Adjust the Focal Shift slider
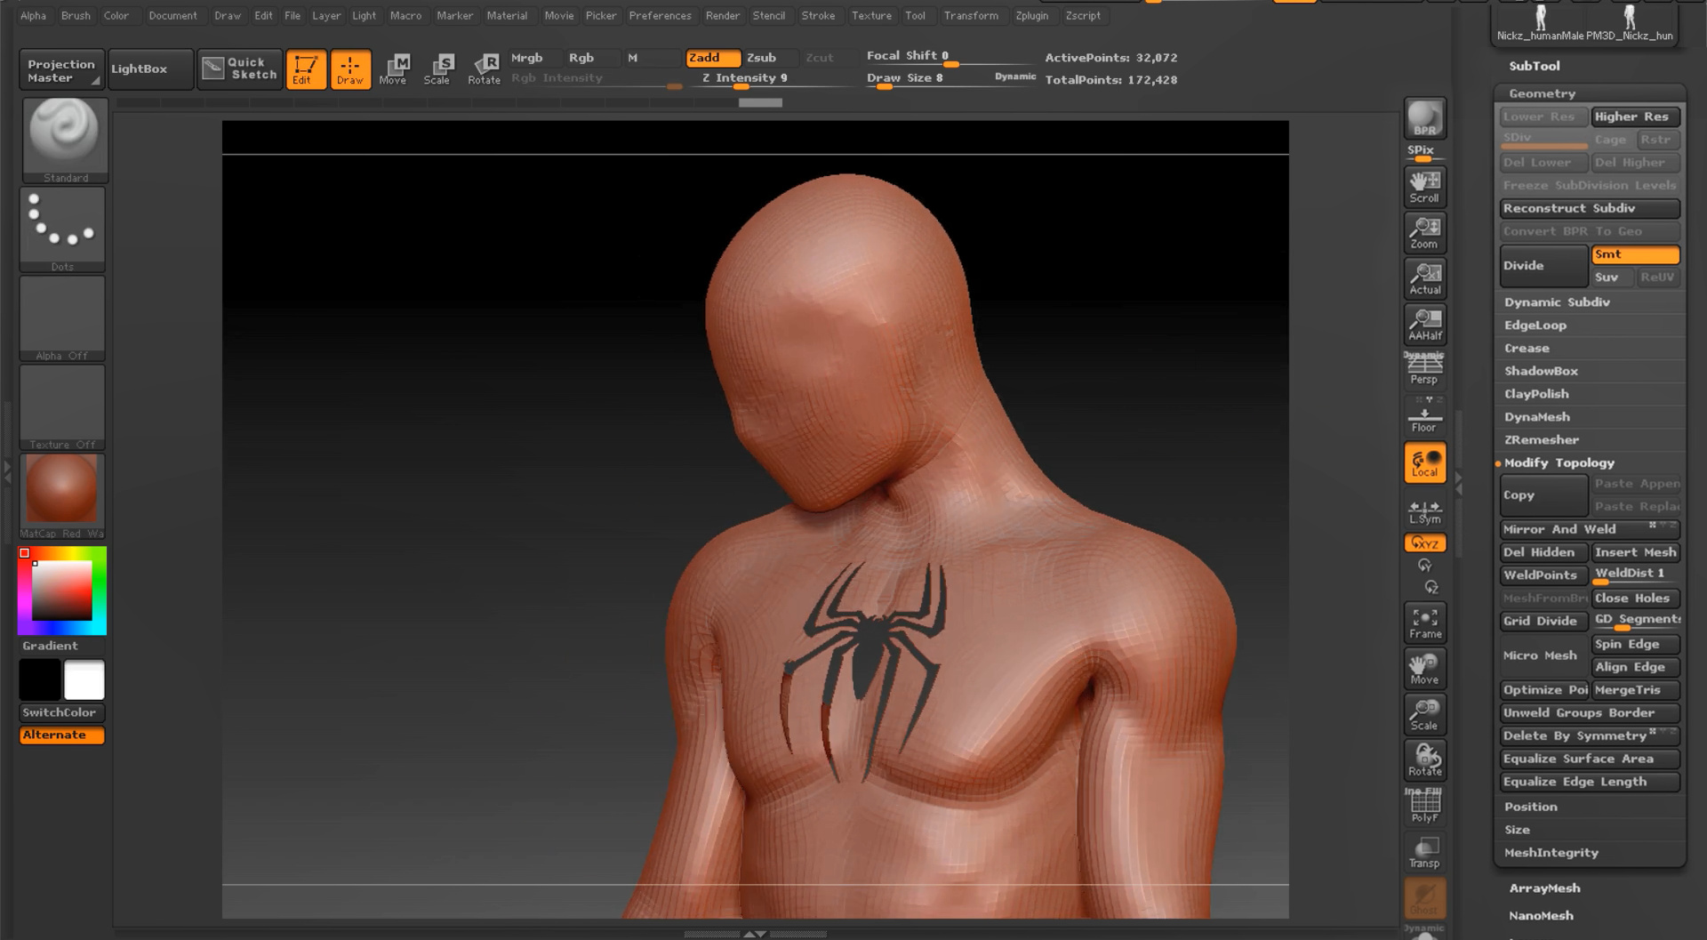This screenshot has height=940, width=1707. 950,57
